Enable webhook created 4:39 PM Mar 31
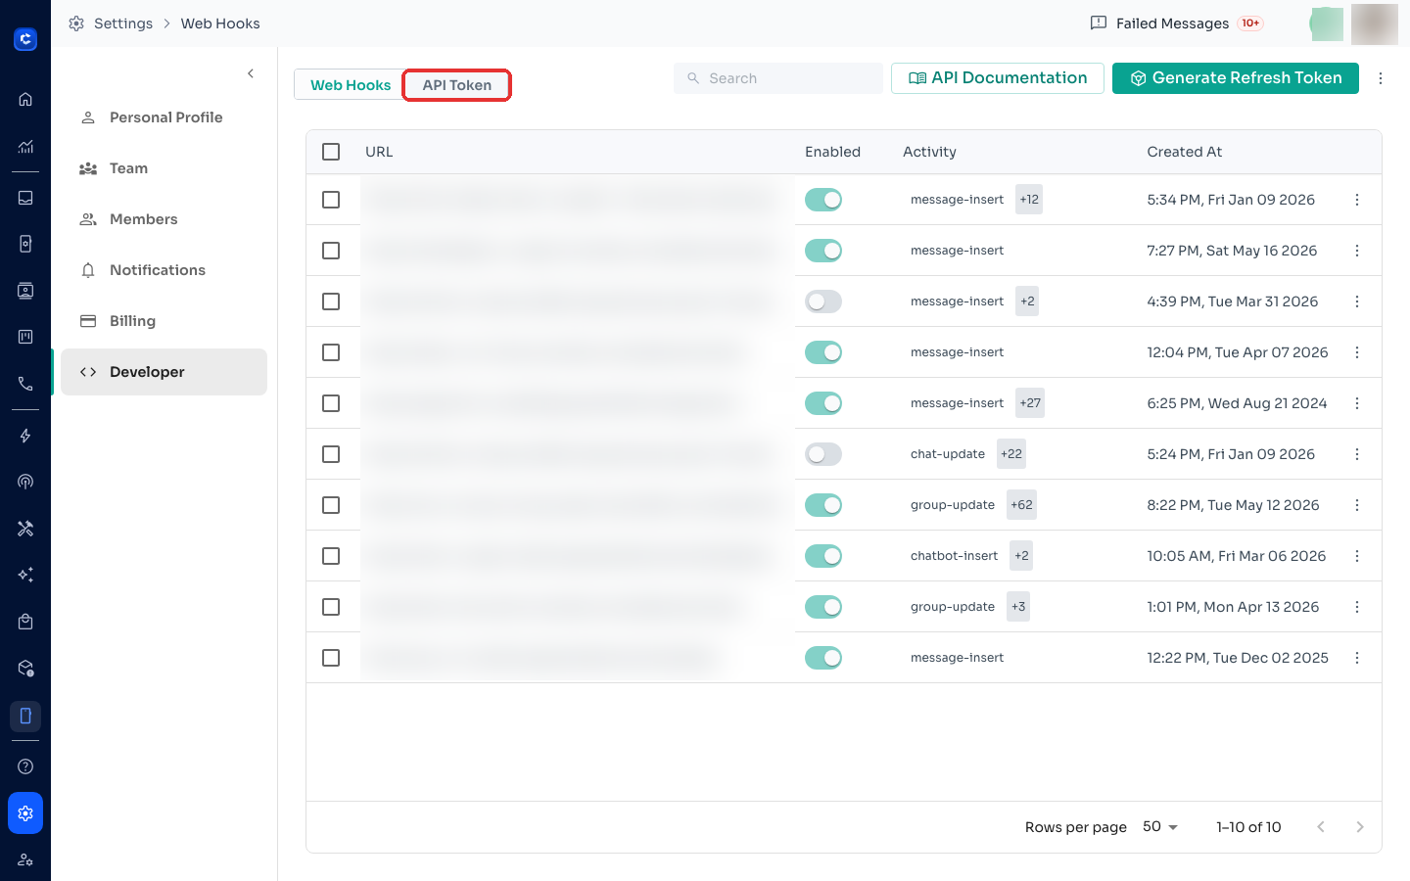 [823, 301]
